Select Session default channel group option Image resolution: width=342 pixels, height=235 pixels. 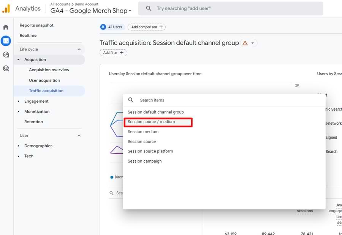coord(224,112)
